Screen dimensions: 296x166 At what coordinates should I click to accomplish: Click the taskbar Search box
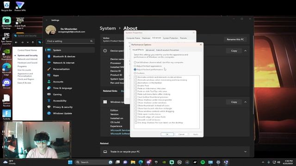94,162
